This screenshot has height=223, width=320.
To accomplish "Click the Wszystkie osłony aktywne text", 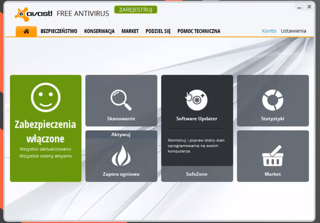I will (x=46, y=156).
